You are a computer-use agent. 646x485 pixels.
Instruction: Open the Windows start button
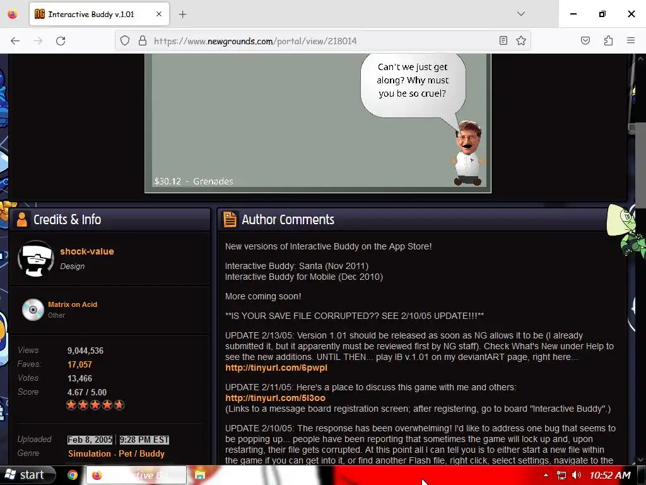pos(28,475)
